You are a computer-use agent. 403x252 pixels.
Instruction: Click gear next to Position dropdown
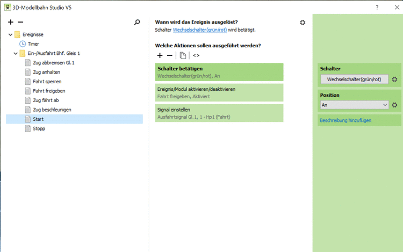pyautogui.click(x=394, y=105)
